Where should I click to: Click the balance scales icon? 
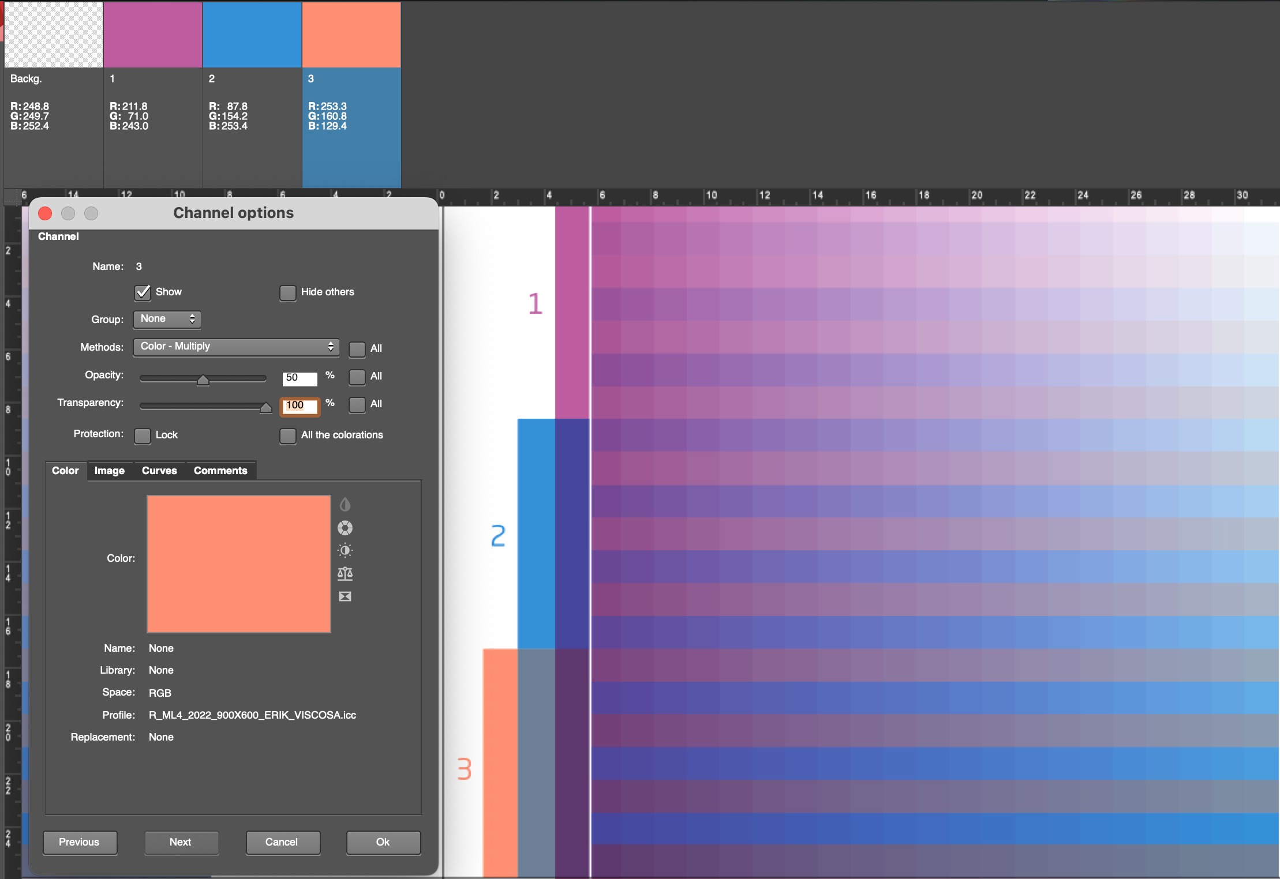345,573
